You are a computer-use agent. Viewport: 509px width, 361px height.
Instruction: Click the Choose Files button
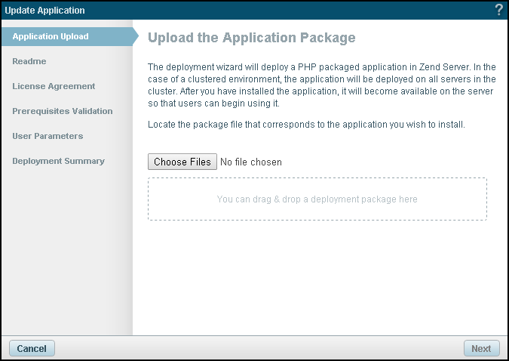[x=182, y=162]
